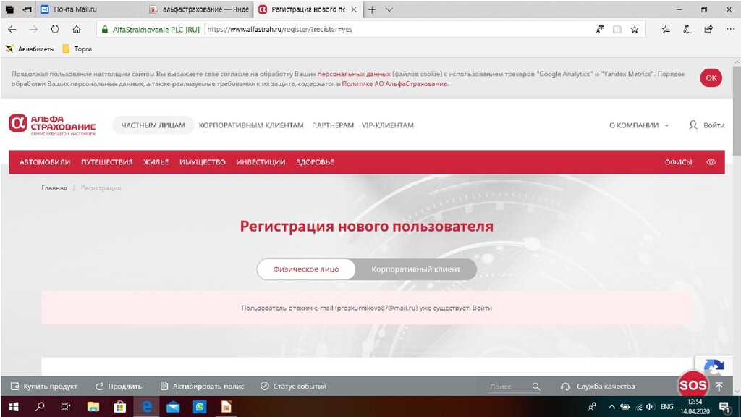The height and width of the screenshot is (417, 741).
Task: Select КОРПОРАТИВНЫМ КЛИЕНТАМ section
Action: (x=251, y=125)
